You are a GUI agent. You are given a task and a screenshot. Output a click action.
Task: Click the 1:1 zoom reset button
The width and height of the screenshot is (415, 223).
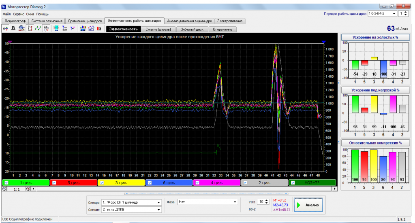coord(16,189)
